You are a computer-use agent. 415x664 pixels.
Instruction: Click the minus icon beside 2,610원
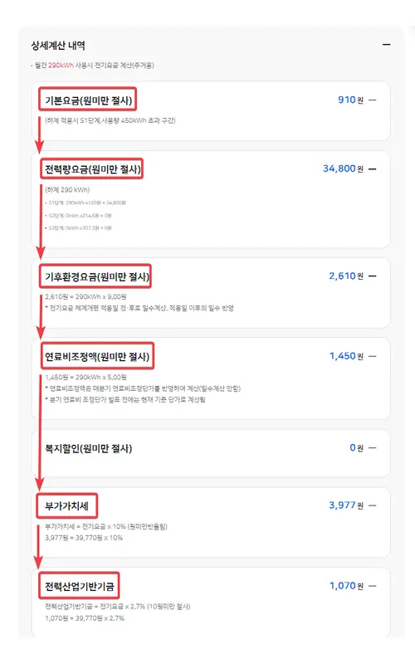click(372, 276)
